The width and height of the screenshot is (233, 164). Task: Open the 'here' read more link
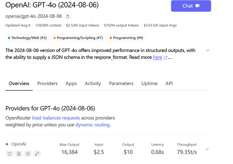(157, 57)
